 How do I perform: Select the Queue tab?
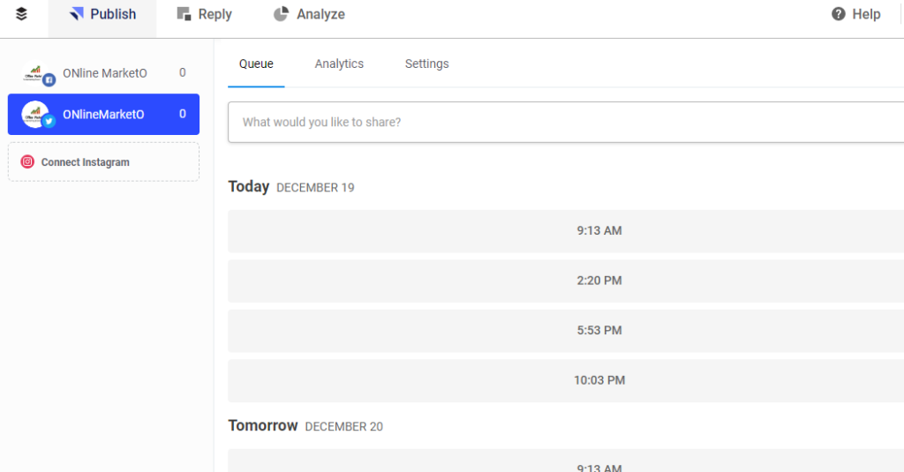(256, 64)
